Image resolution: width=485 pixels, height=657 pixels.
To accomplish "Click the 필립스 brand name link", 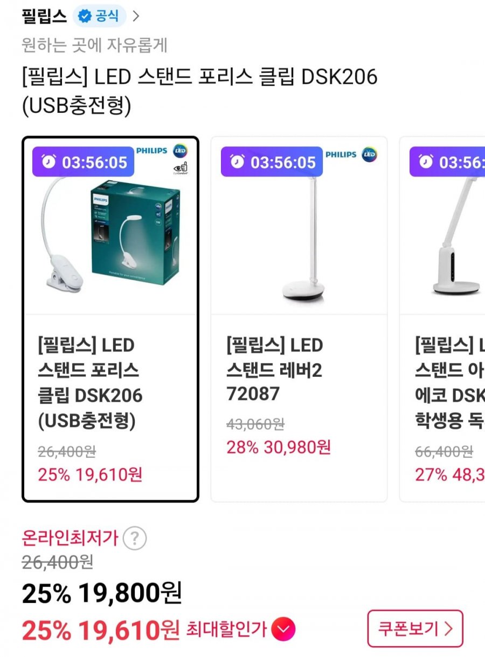I will click(x=44, y=16).
